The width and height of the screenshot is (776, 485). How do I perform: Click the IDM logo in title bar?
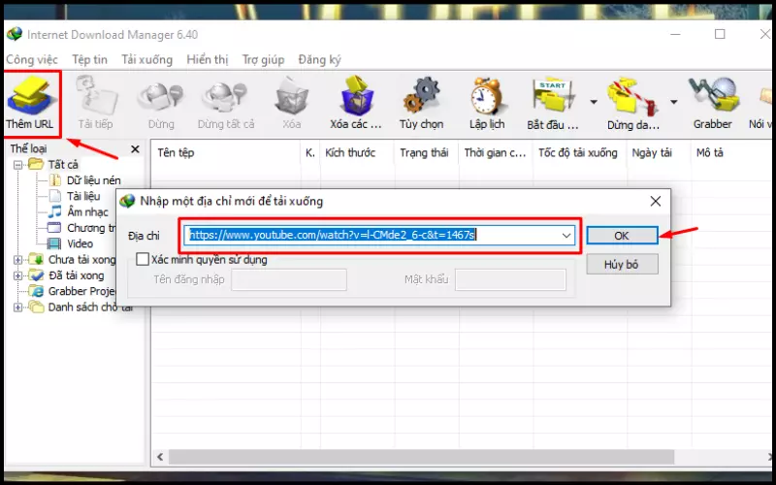point(15,35)
